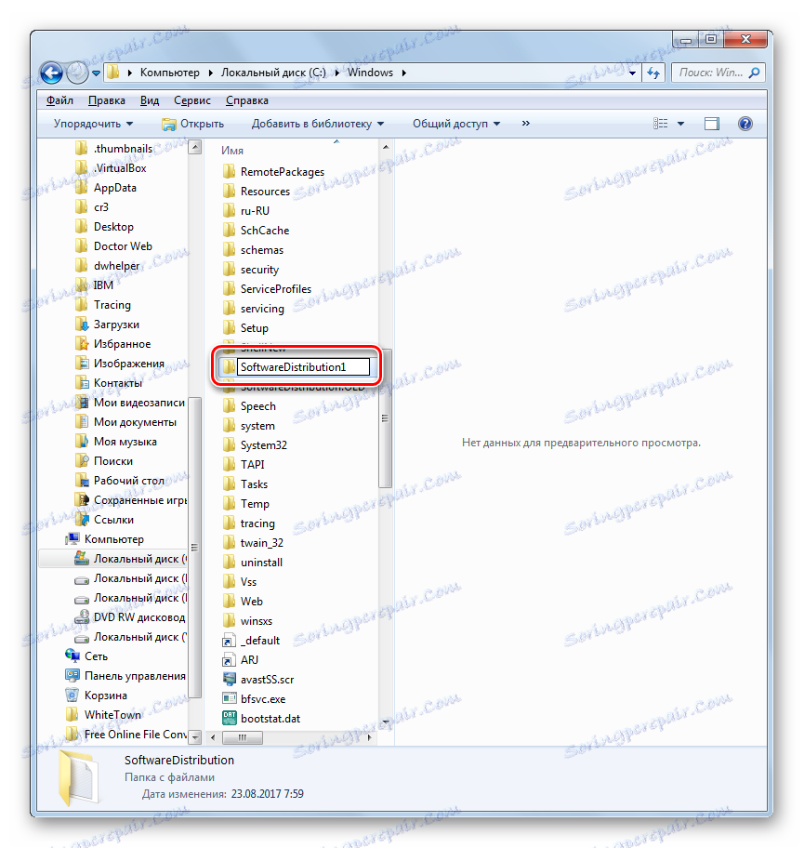Click the Панель управления icon
This screenshot has width=804, height=848.
[72, 675]
